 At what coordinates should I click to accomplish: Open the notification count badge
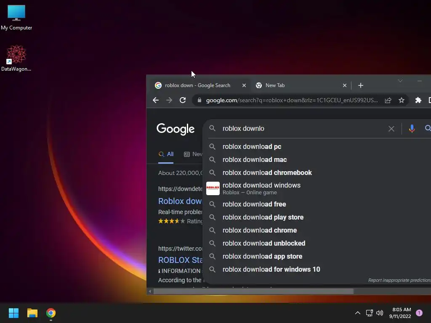[x=419, y=313]
